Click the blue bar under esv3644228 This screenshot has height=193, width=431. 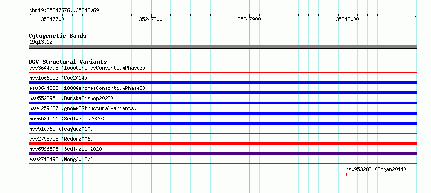[223, 93]
